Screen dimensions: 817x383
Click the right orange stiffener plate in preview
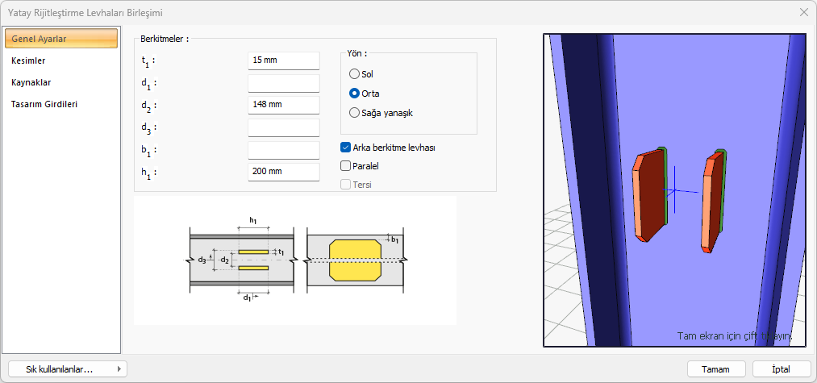tap(714, 201)
